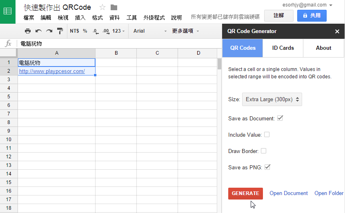Viewport: 345px width, 213px height.
Task: Switch to the QR Codes tab
Action: (x=243, y=48)
